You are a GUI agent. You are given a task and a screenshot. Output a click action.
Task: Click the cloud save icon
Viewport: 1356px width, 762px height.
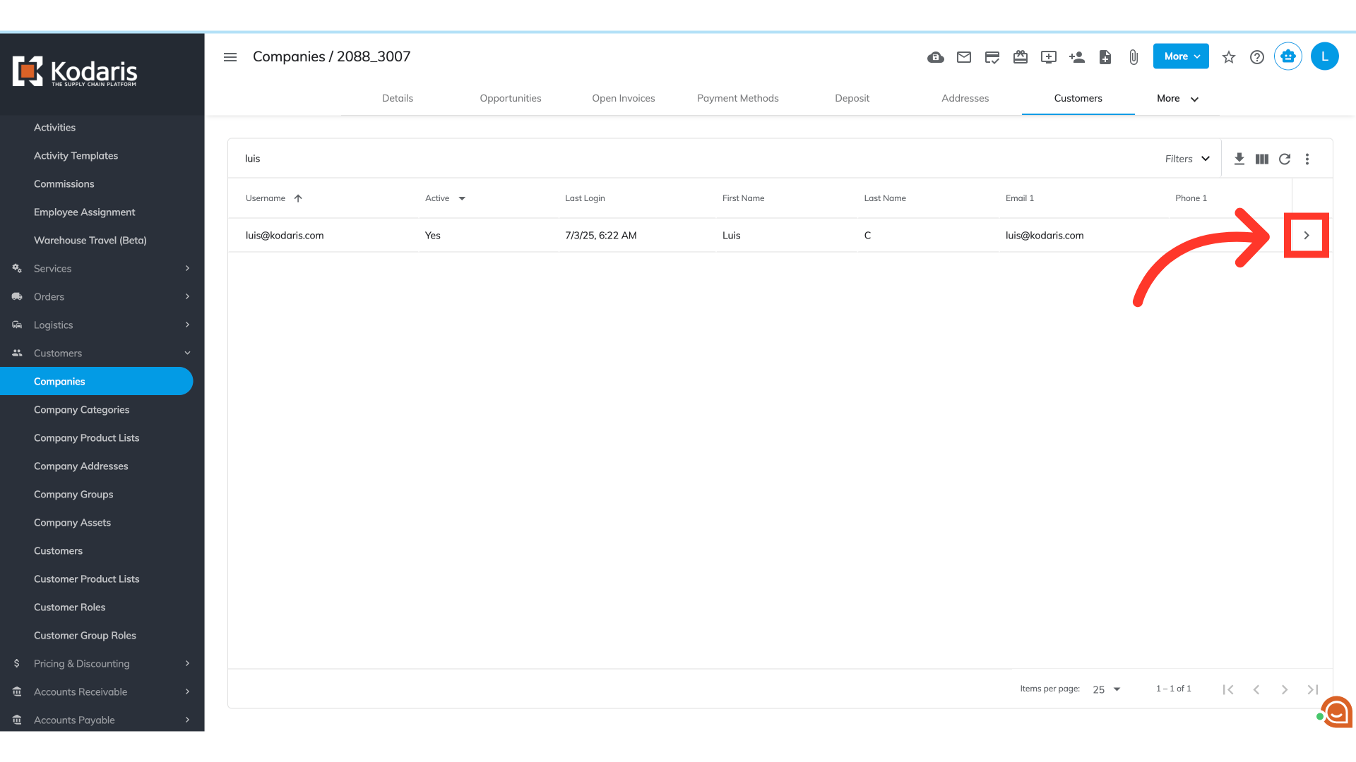tap(936, 57)
